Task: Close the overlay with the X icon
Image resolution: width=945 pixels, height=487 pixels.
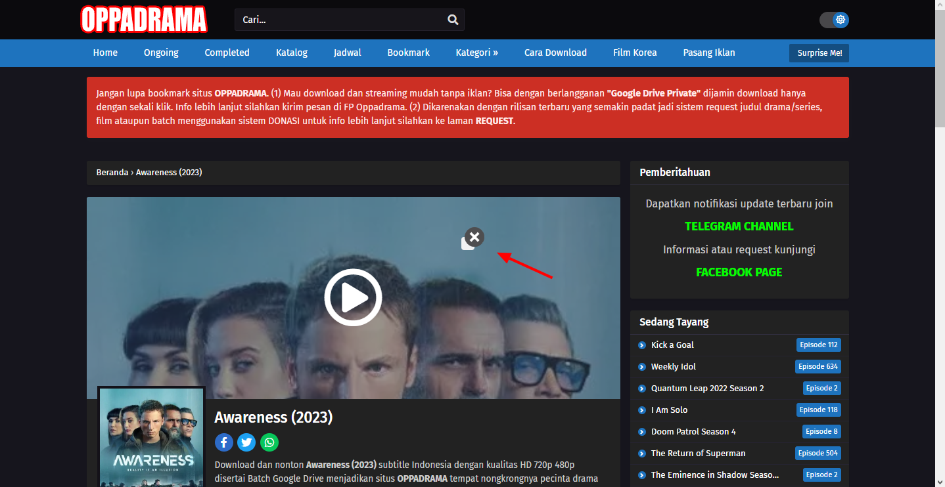Action: [x=474, y=237]
